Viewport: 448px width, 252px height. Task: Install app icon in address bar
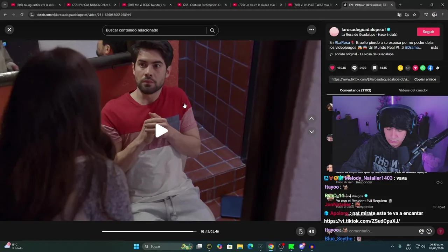pos(407,15)
